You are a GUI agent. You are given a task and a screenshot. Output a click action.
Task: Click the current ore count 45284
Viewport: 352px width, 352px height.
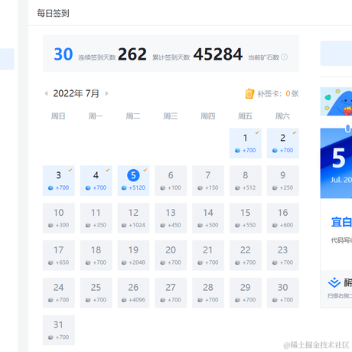(x=218, y=54)
